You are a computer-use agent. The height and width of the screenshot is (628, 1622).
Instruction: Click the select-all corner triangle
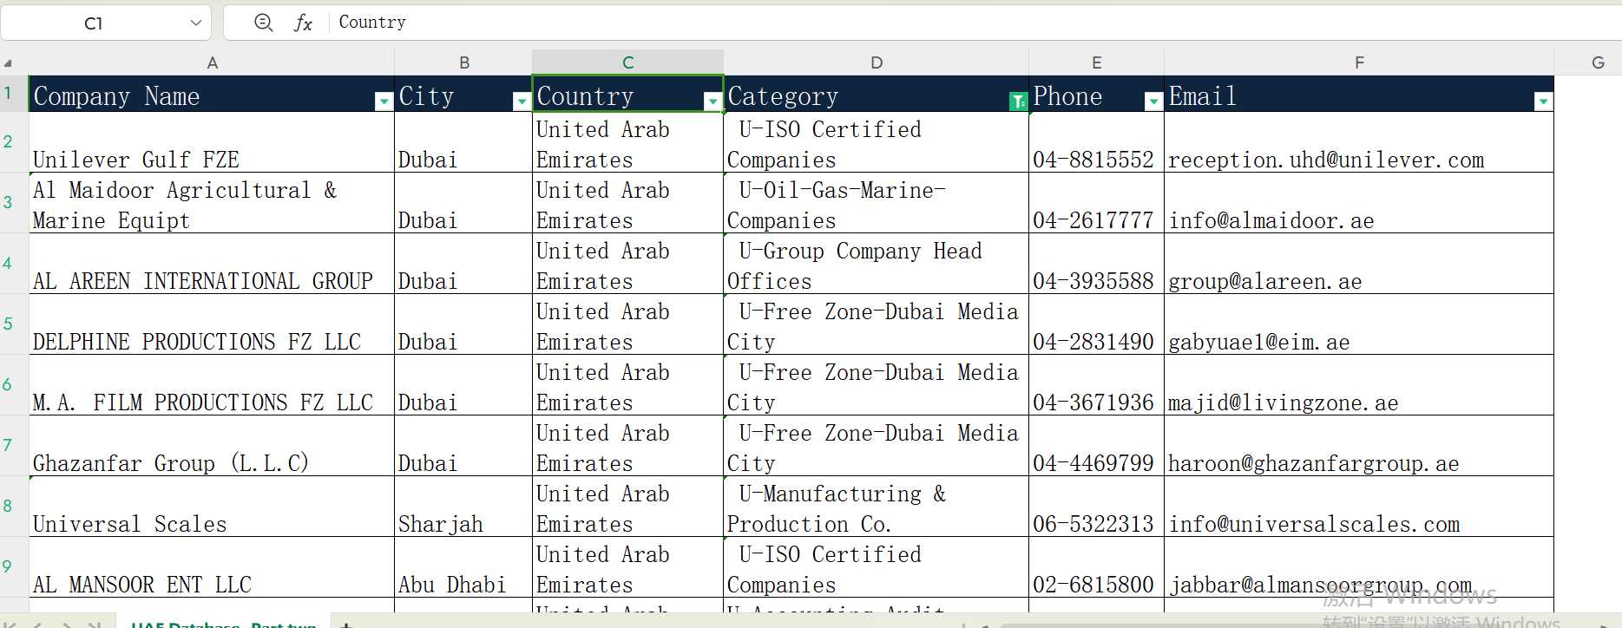click(8, 63)
